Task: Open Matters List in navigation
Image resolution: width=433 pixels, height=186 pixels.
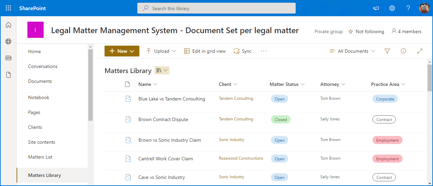Action: click(40, 157)
